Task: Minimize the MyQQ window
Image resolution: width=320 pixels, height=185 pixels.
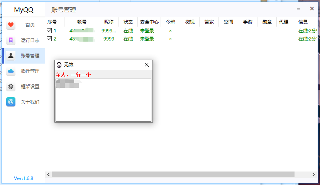Action: point(298,9)
